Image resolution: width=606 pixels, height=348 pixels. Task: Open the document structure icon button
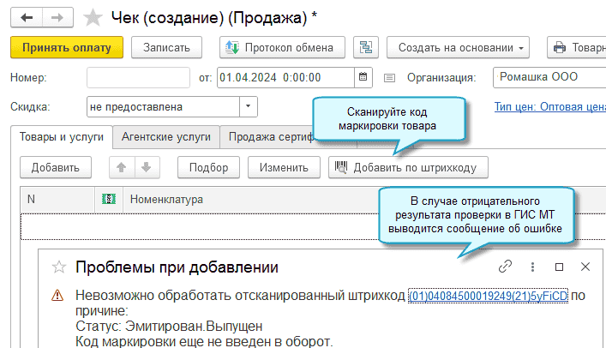(366, 47)
